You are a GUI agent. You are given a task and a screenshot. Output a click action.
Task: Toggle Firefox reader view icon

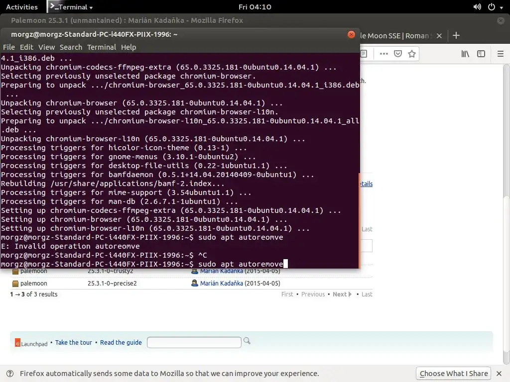tap(364, 54)
